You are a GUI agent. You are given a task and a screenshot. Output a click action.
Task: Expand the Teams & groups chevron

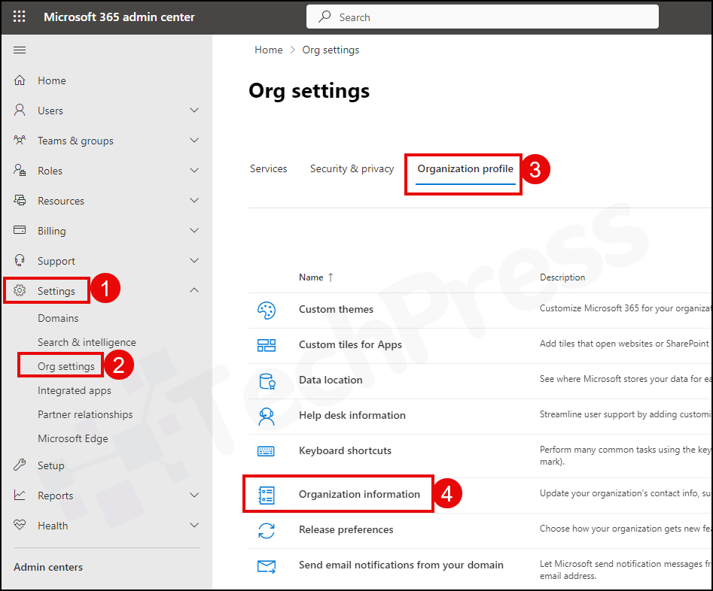194,141
